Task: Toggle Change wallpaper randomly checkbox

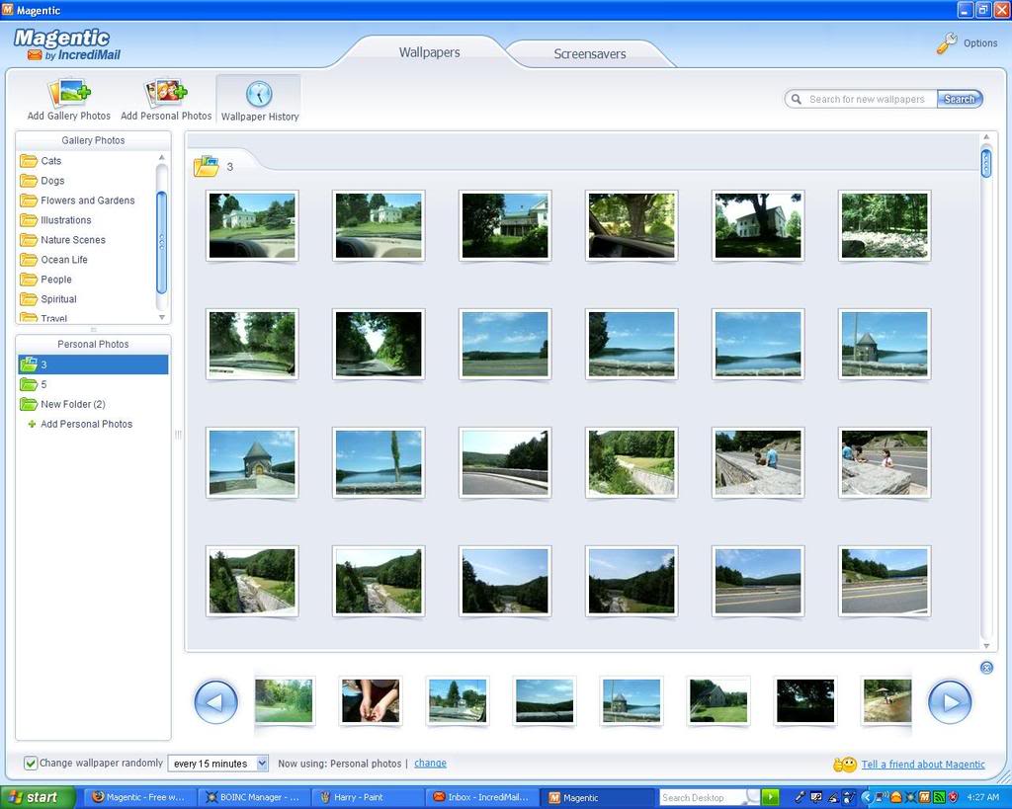Action: (30, 764)
